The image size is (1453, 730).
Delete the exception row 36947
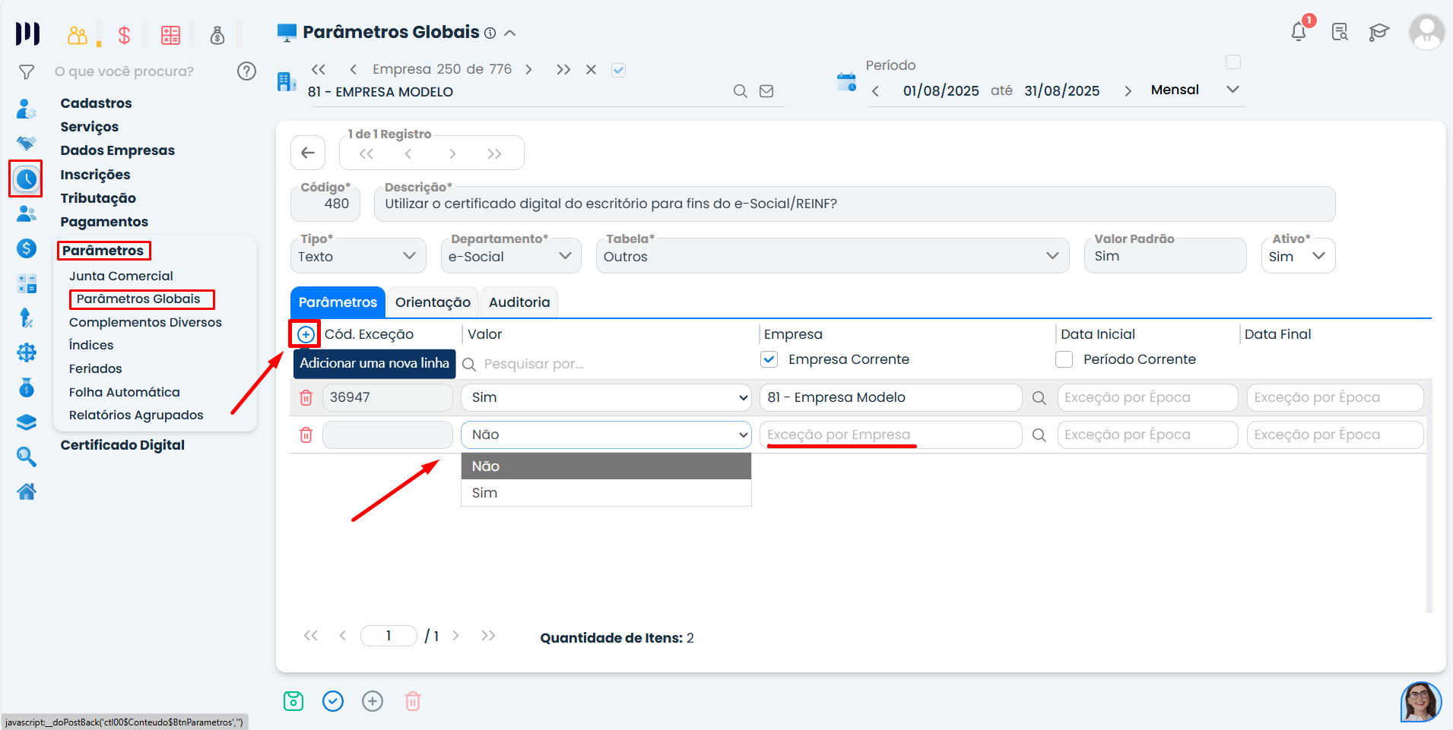click(306, 397)
